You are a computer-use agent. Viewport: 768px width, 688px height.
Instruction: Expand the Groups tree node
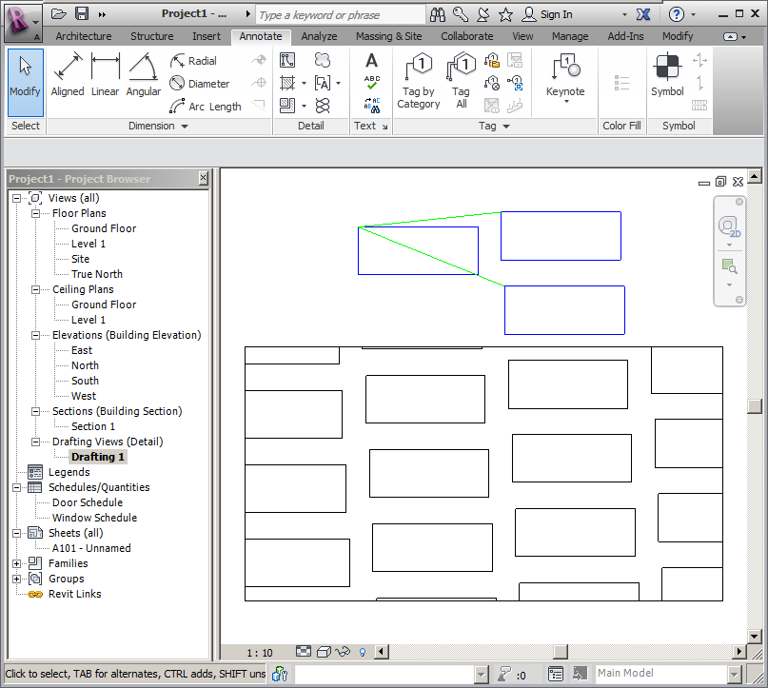pos(16,579)
